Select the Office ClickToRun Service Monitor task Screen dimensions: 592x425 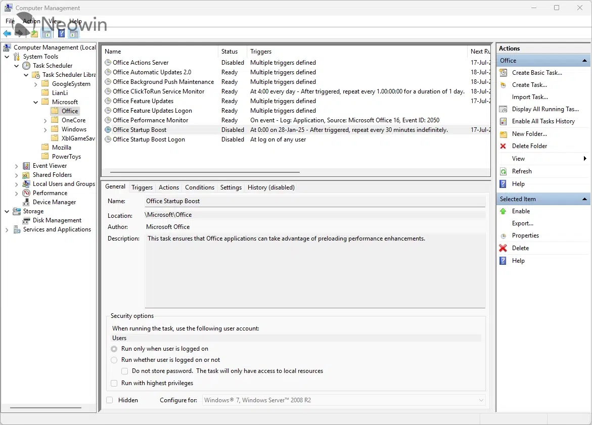[158, 91]
